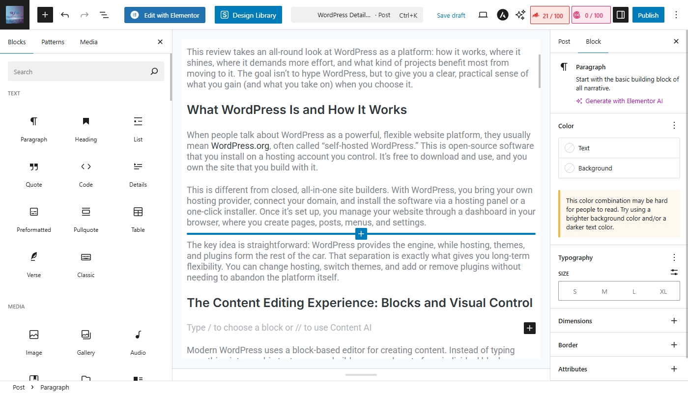Expand the Dimensions panel
This screenshot has height=393, width=688.
(x=674, y=321)
